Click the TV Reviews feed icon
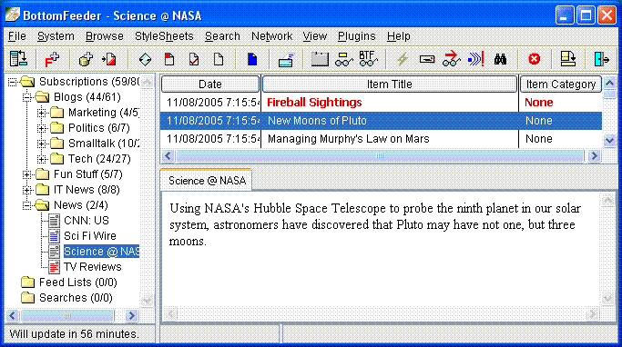 click(x=54, y=267)
